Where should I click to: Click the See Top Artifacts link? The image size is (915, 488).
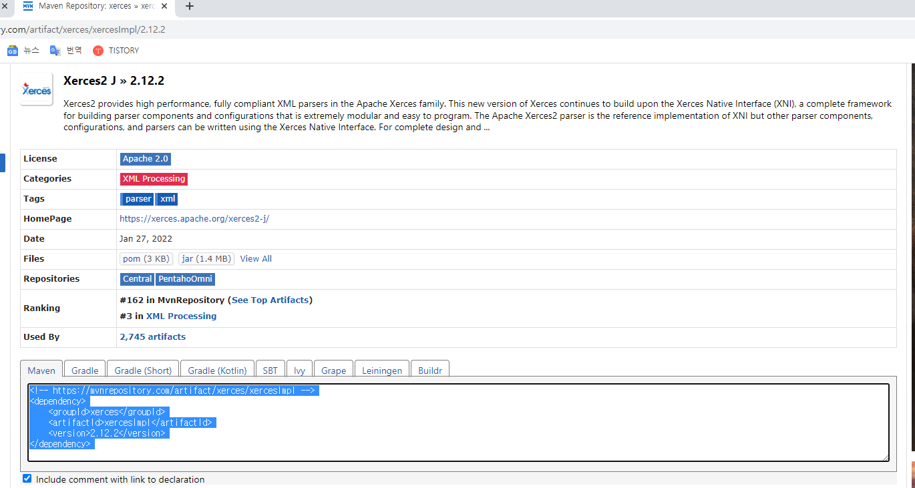270,300
